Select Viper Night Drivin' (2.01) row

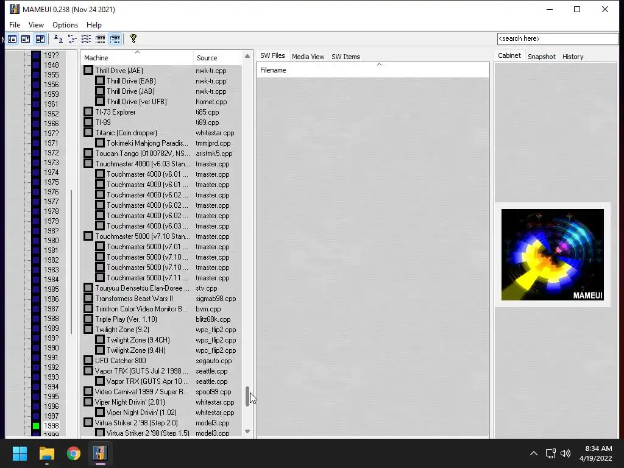click(x=161, y=402)
